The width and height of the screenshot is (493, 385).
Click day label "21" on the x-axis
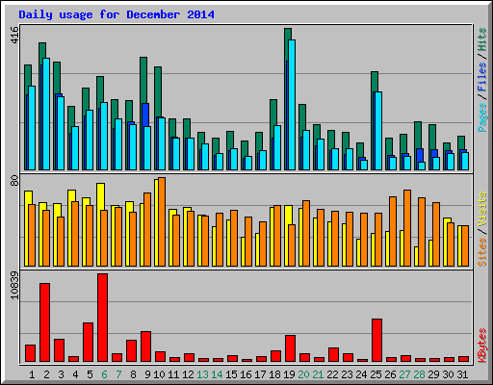(x=318, y=374)
